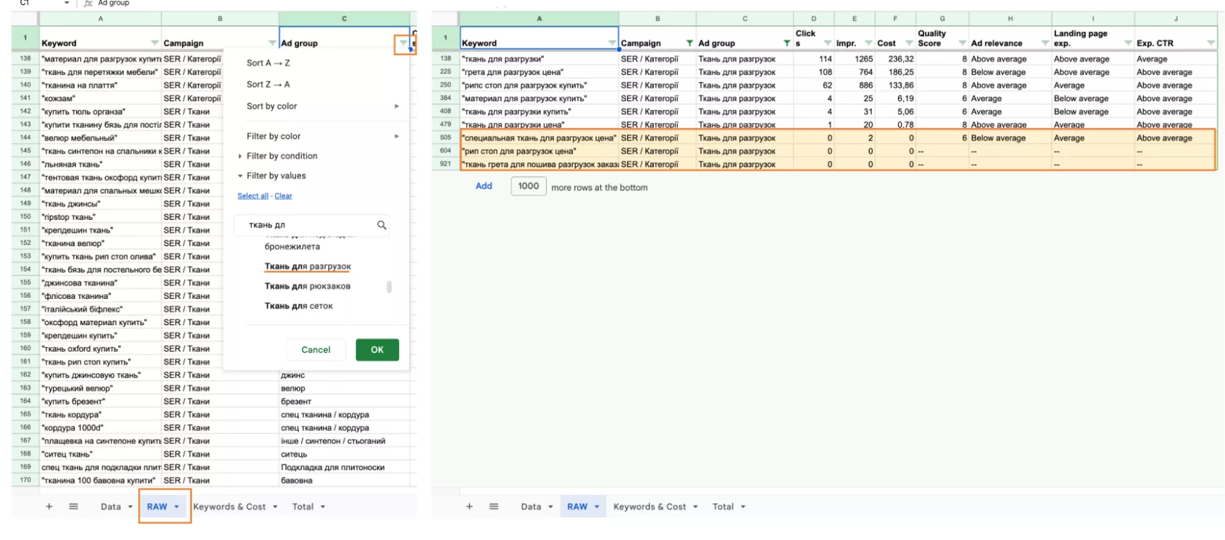
Task: Expand Filter by condition section
Action: click(x=282, y=156)
